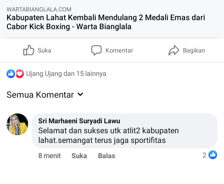
Task: Tap the Bagikan text label
Action: tap(194, 50)
